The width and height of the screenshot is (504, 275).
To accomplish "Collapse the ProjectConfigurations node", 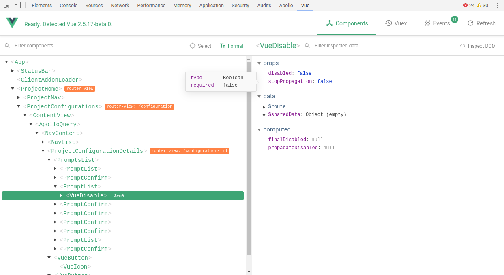I will (19, 106).
